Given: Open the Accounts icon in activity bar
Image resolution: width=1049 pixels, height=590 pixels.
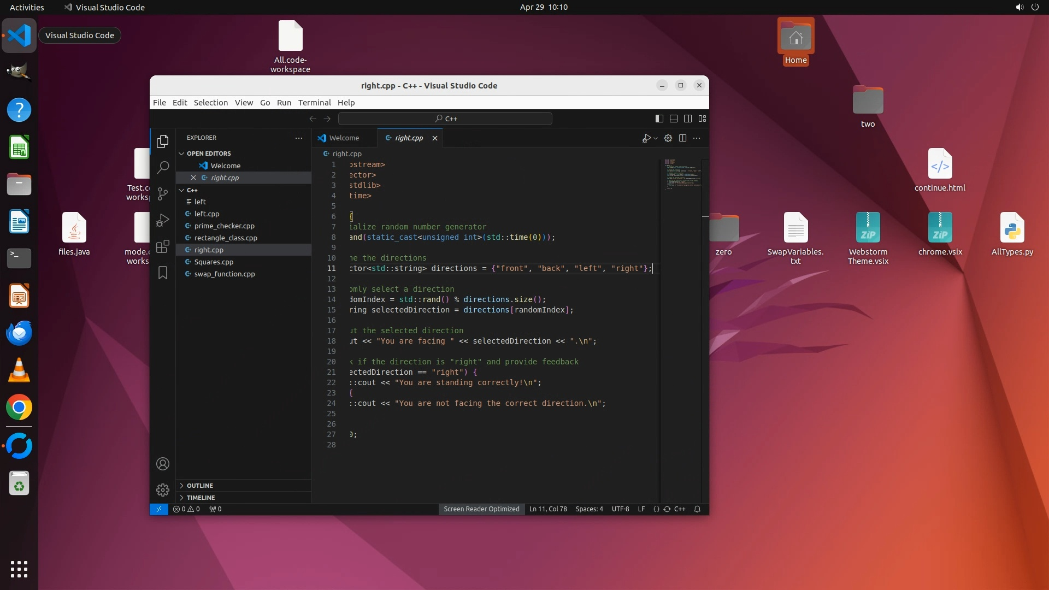Looking at the screenshot, I should pyautogui.click(x=162, y=464).
